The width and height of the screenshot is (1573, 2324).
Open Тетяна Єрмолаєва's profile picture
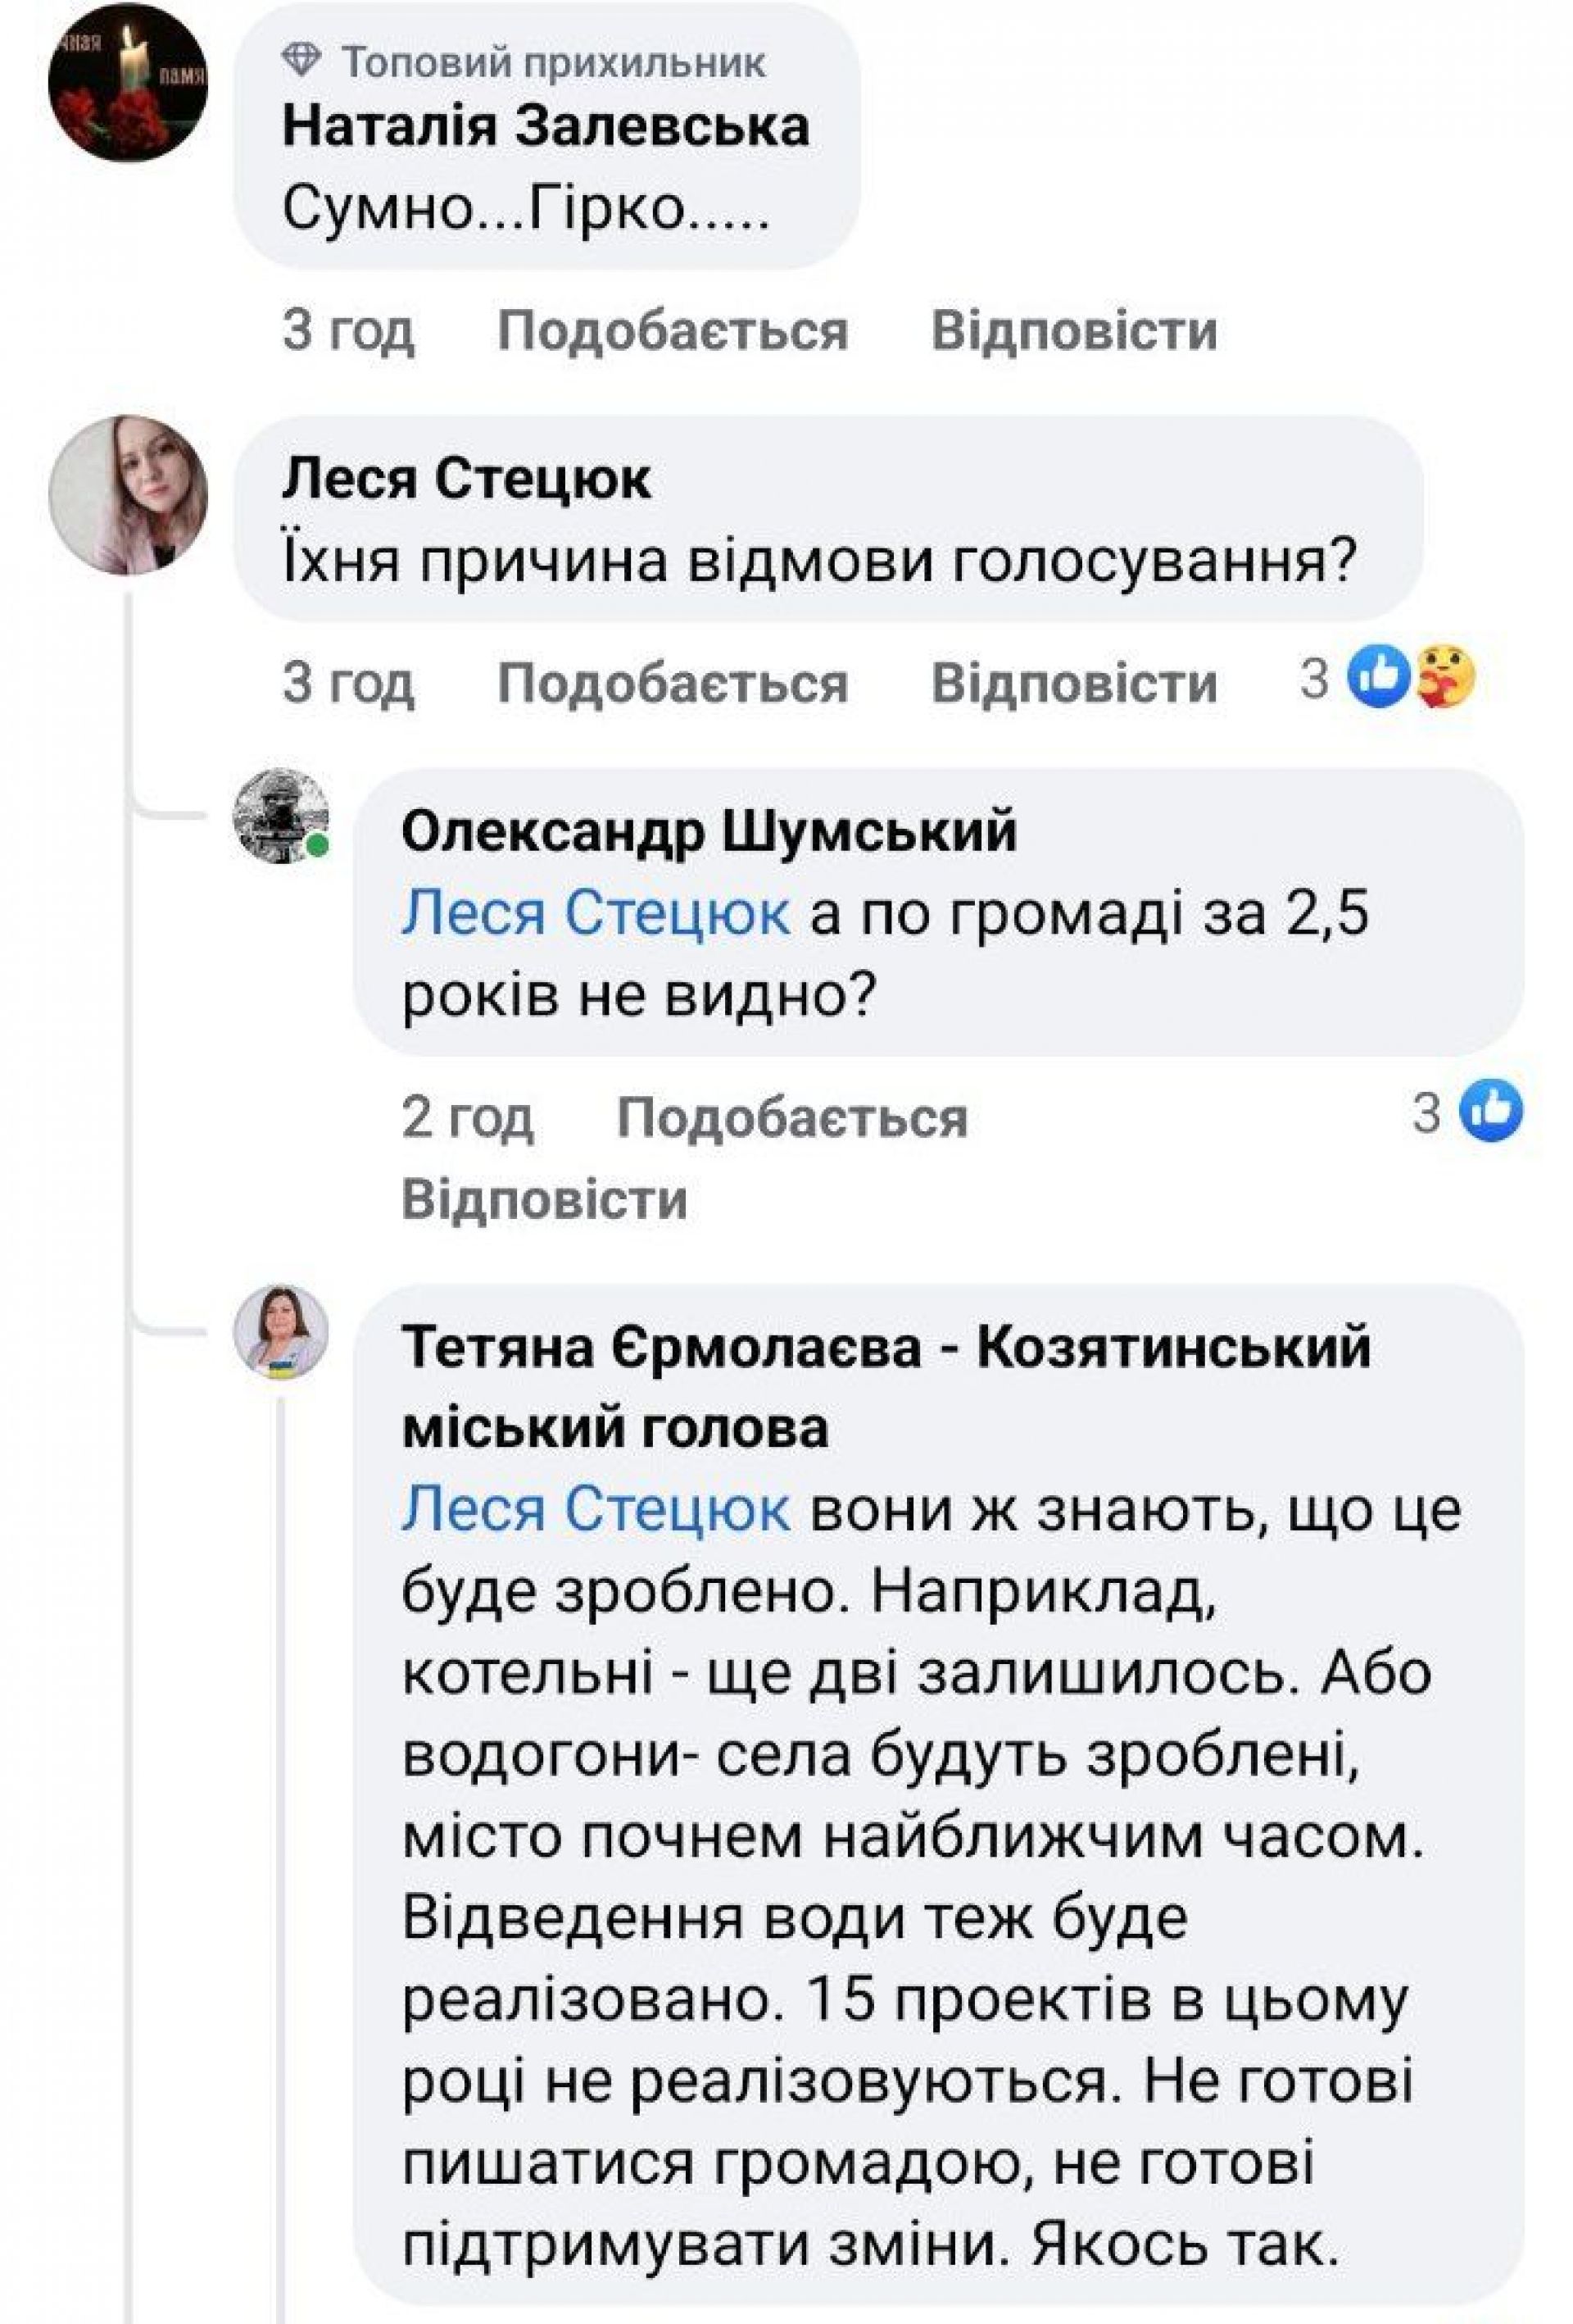pyautogui.click(x=281, y=1332)
